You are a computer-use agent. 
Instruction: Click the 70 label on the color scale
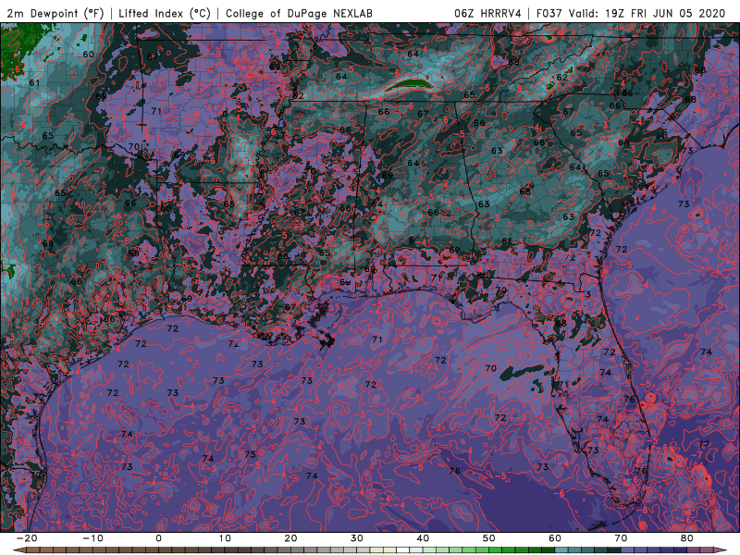(x=621, y=538)
